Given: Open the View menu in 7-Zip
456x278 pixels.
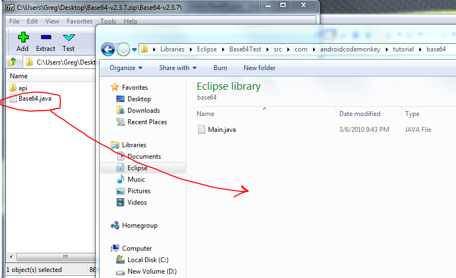Looking at the screenshot, I should pos(52,21).
